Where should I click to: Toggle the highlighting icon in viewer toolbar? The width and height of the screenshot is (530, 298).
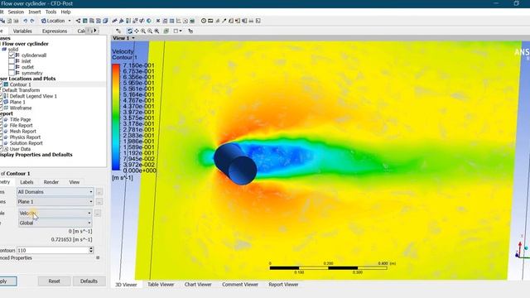[x=166, y=31]
